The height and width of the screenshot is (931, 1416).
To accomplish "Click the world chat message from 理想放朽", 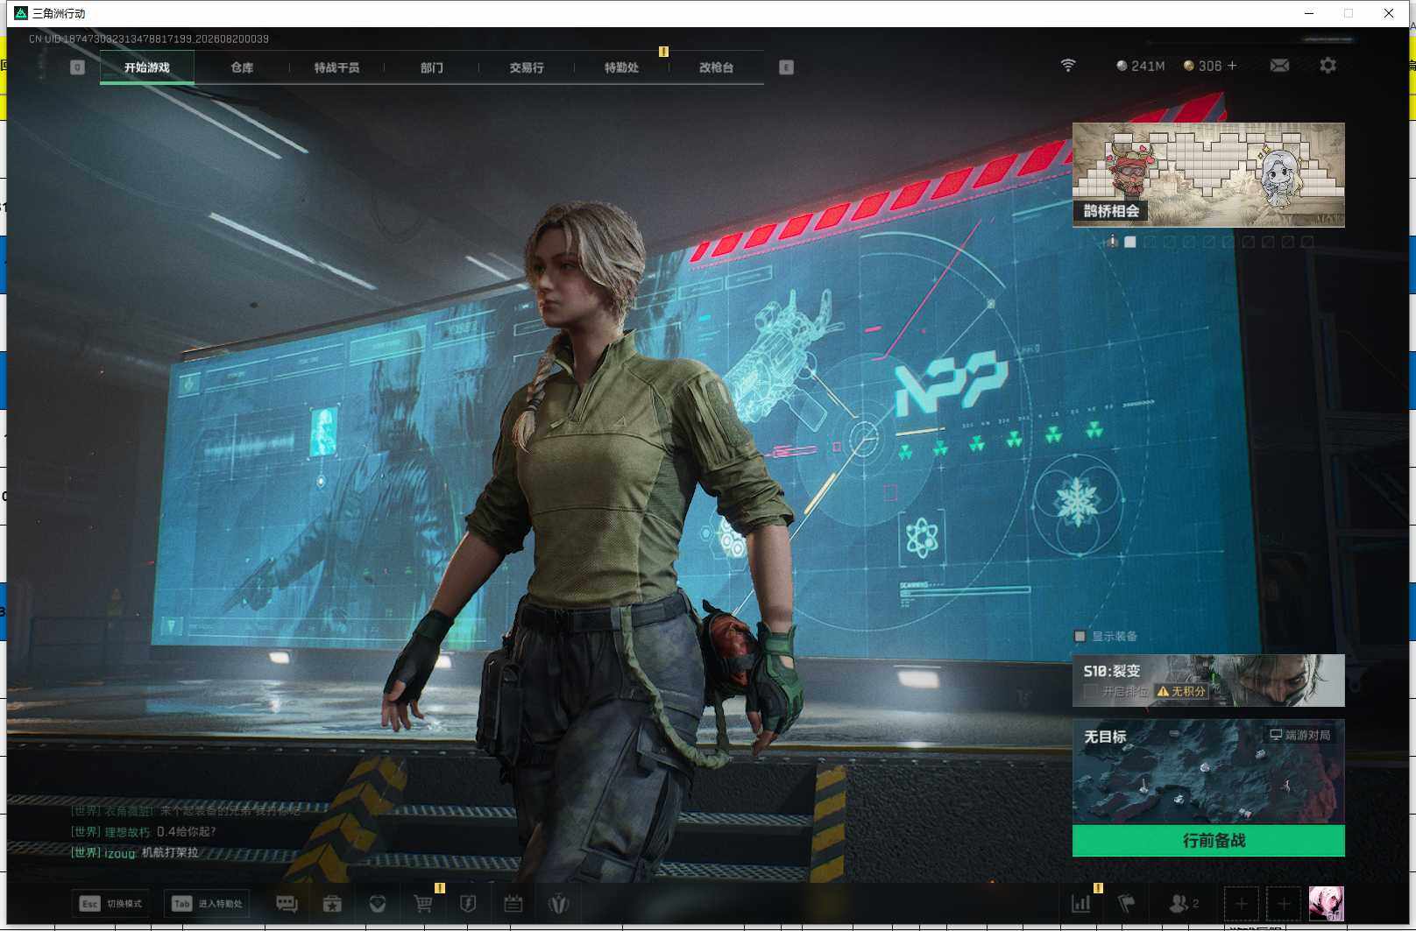I will [143, 832].
